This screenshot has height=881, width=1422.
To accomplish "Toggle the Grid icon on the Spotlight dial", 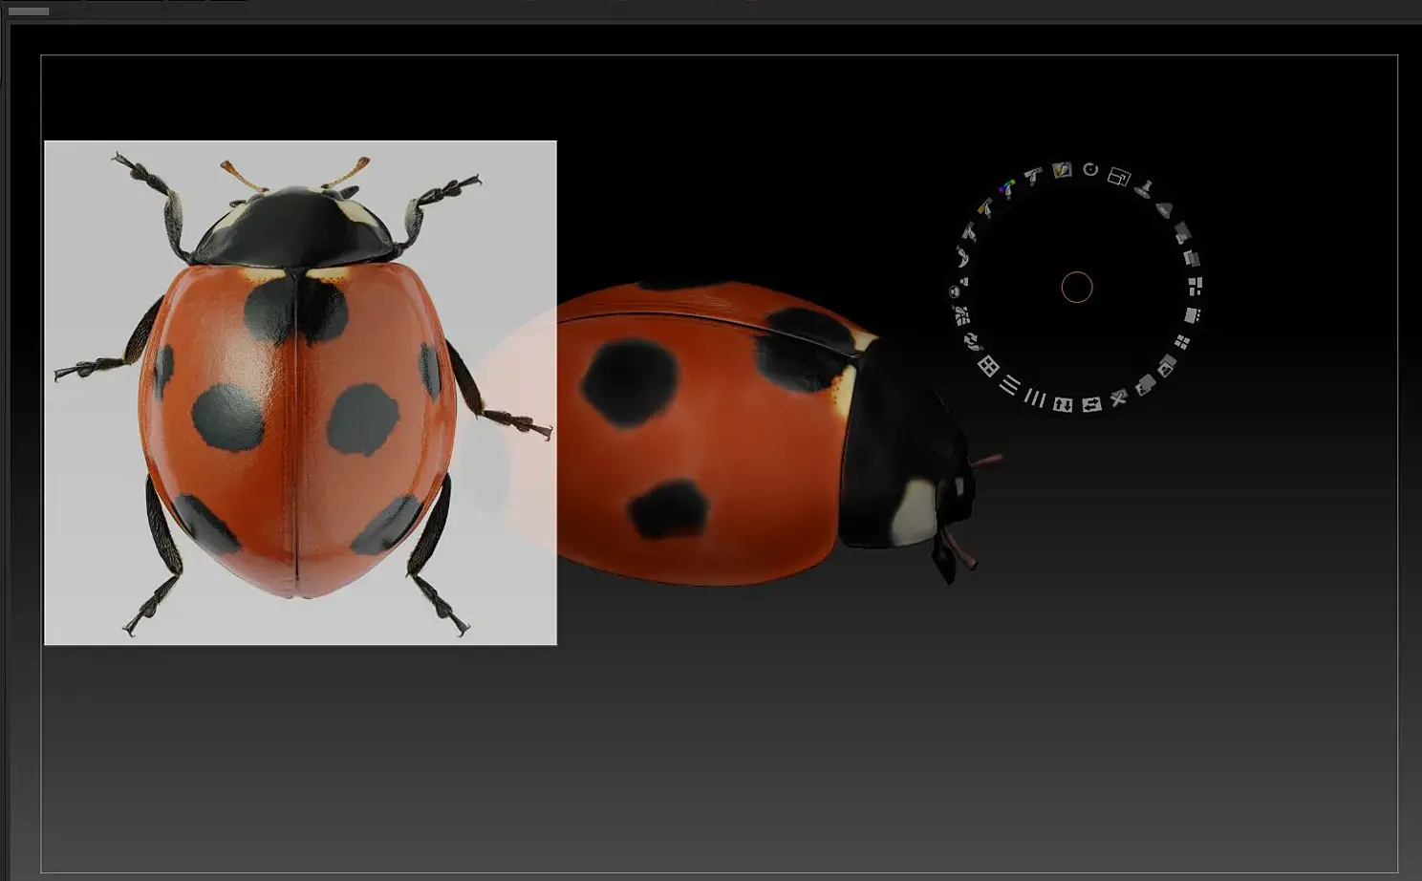I will pos(988,366).
